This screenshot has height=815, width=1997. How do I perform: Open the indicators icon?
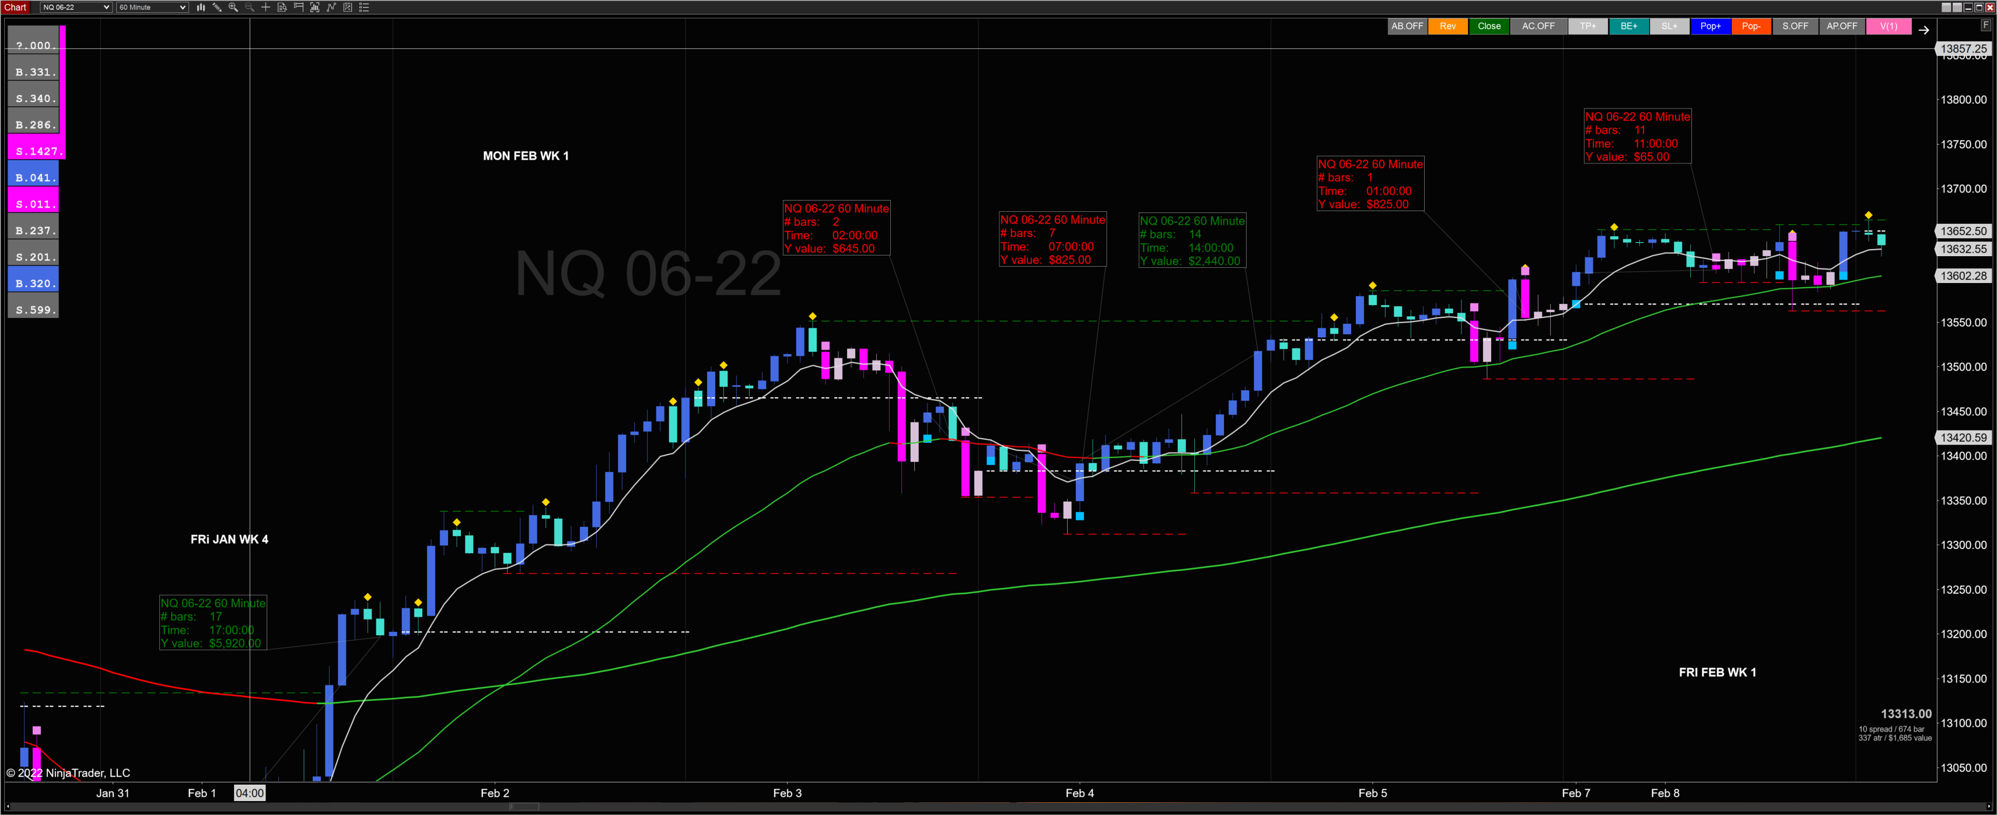coord(331,7)
